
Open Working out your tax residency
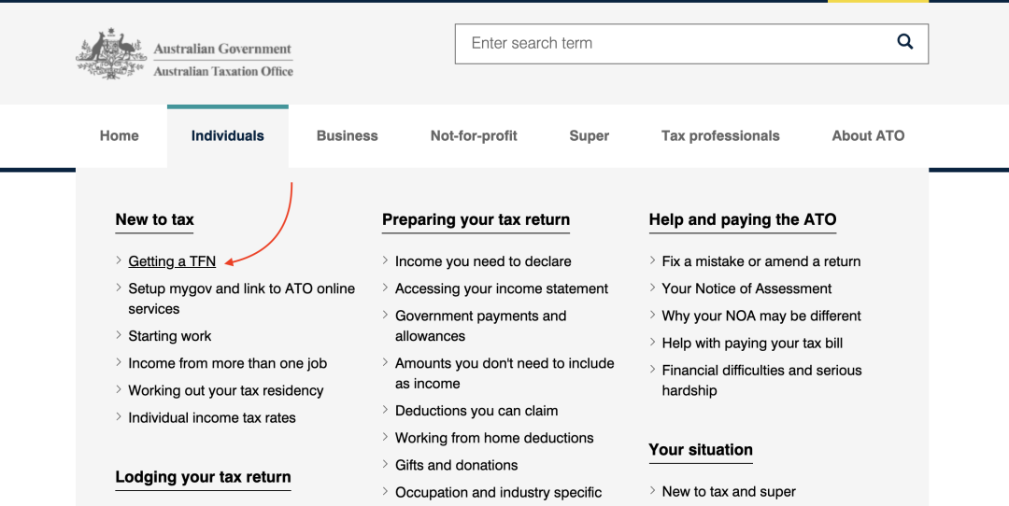coord(226,390)
